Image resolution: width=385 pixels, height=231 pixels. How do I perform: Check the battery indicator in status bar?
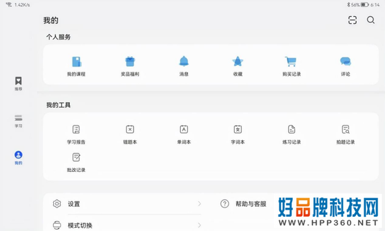click(364, 4)
